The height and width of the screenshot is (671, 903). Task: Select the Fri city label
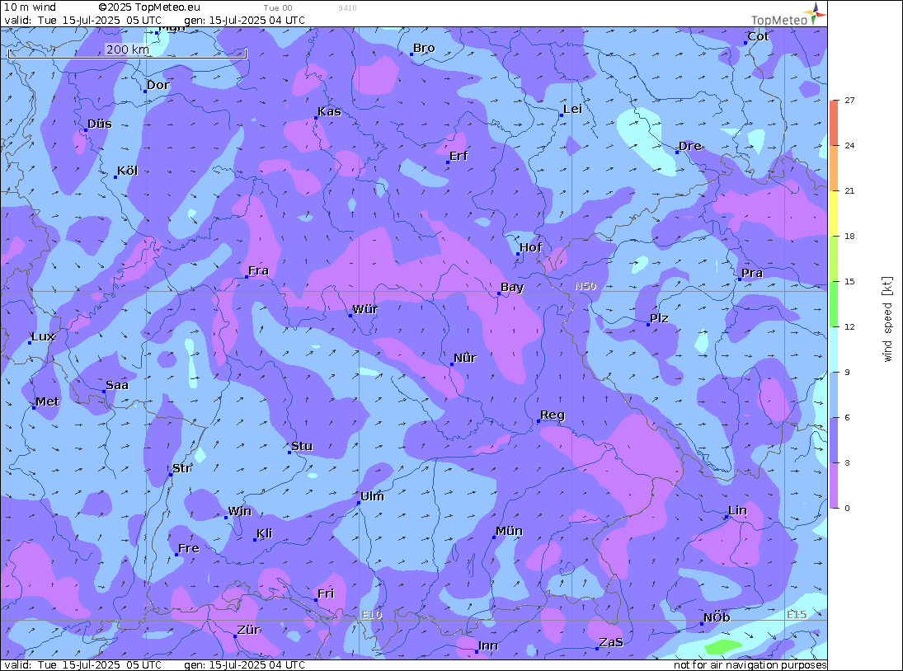(x=326, y=594)
